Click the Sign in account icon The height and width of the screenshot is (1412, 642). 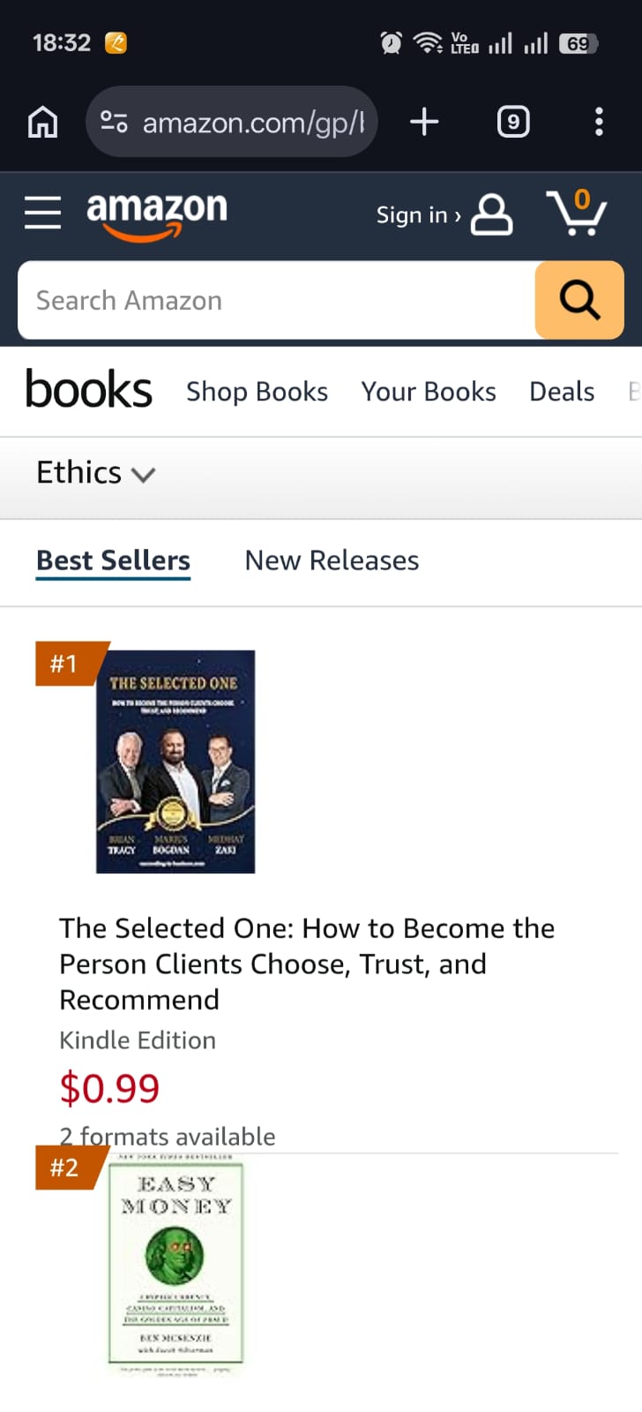tap(490, 213)
